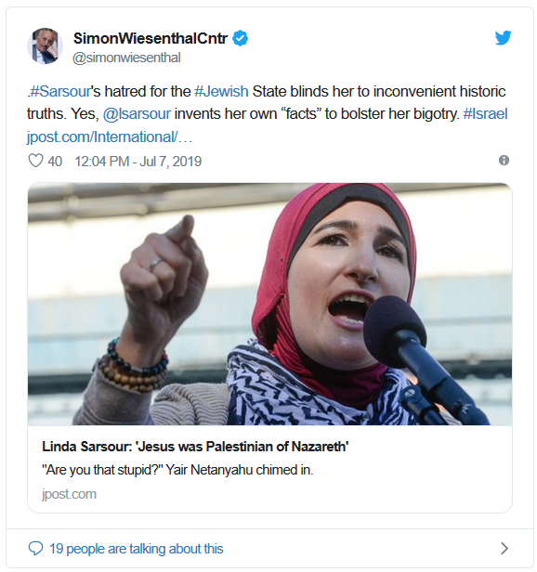Expand conversation with right chevron arrow
This screenshot has width=537, height=572.
point(504,548)
